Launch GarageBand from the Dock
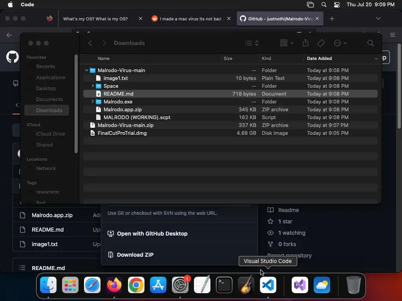 [246, 285]
